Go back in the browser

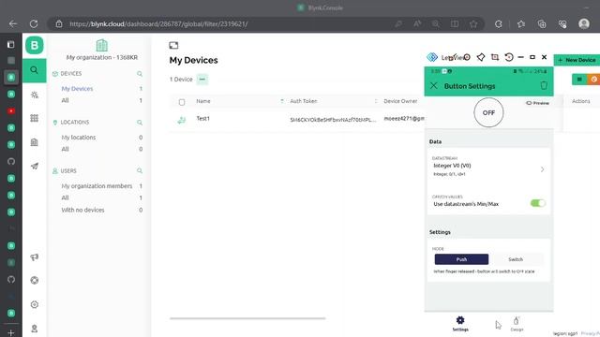point(13,23)
